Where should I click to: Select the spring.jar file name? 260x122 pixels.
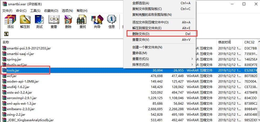(14, 59)
